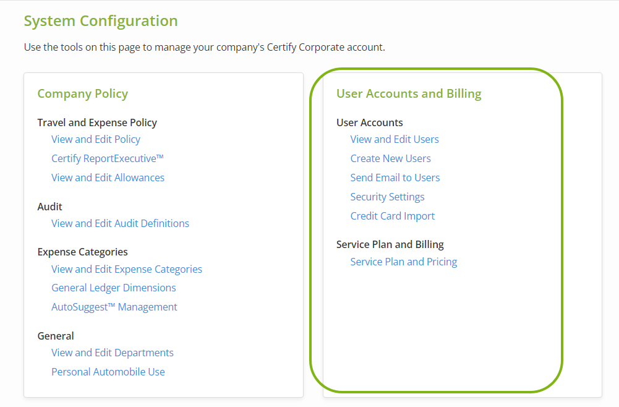Viewport: 619px width, 407px height.
Task: Click Create New Users
Action: pyautogui.click(x=390, y=158)
